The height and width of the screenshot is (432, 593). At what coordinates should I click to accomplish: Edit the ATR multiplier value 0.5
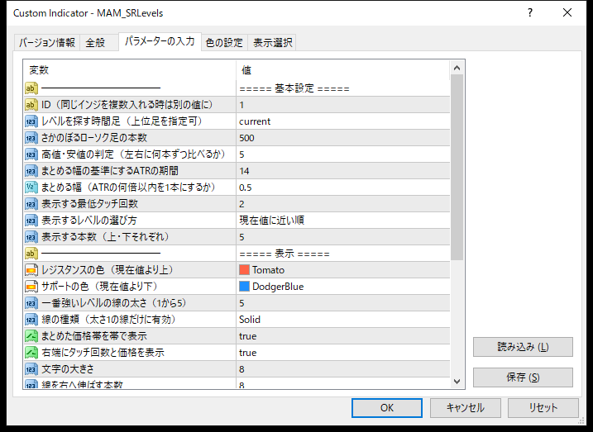343,188
